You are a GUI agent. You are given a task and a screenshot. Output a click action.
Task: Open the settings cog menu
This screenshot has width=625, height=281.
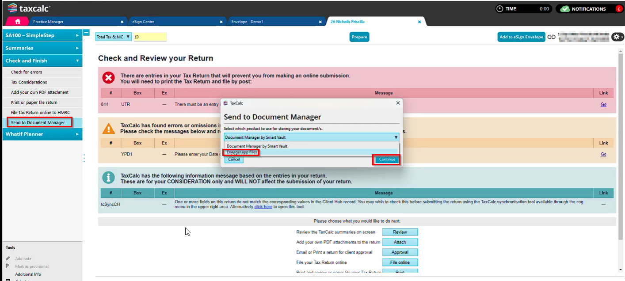(x=617, y=37)
